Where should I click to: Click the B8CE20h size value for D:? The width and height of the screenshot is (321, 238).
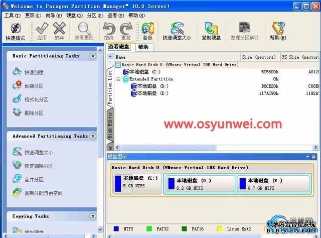click(x=270, y=86)
